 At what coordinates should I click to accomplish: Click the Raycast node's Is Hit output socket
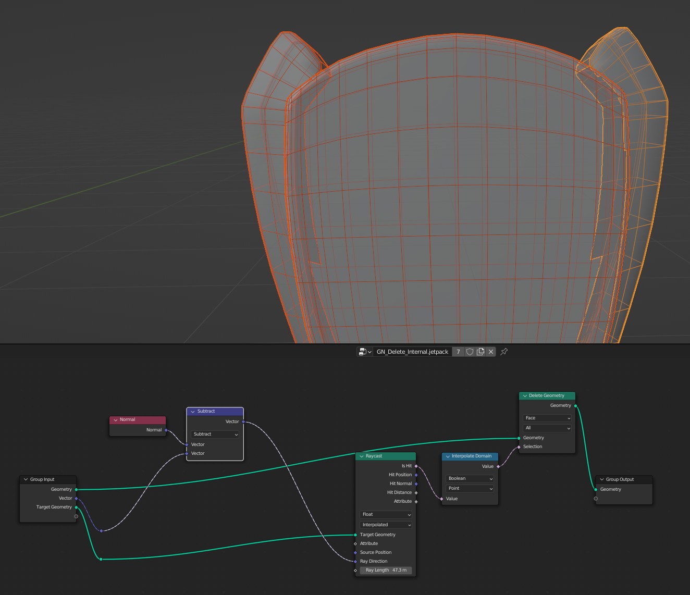coord(415,466)
